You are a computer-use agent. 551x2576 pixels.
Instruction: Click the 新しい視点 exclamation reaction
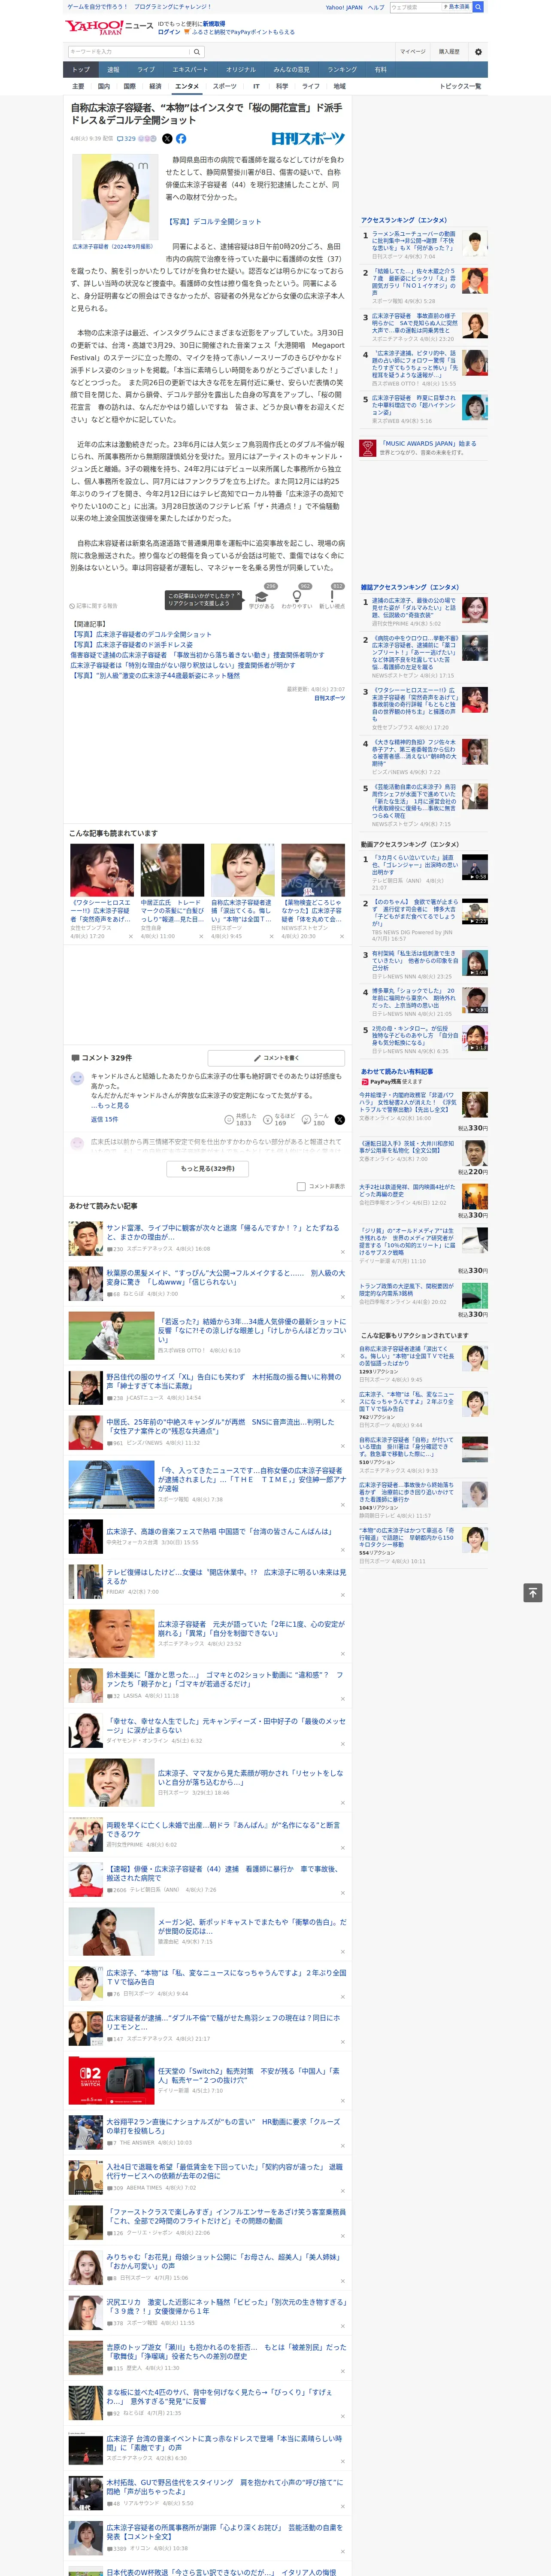332,597
